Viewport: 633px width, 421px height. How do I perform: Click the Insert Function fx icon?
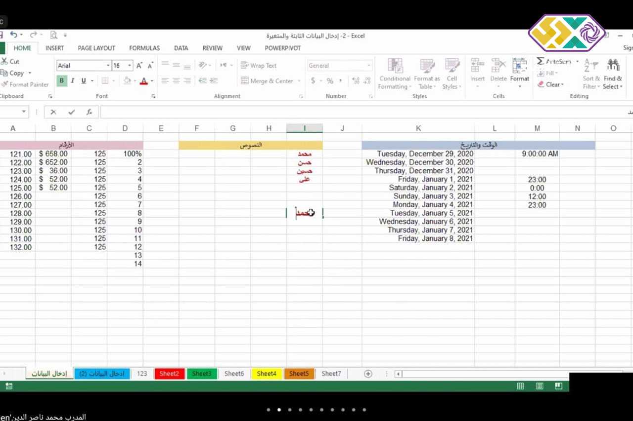click(90, 112)
